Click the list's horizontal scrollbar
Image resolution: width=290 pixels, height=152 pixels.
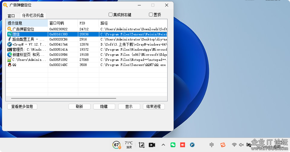pyautogui.click(x=63, y=98)
